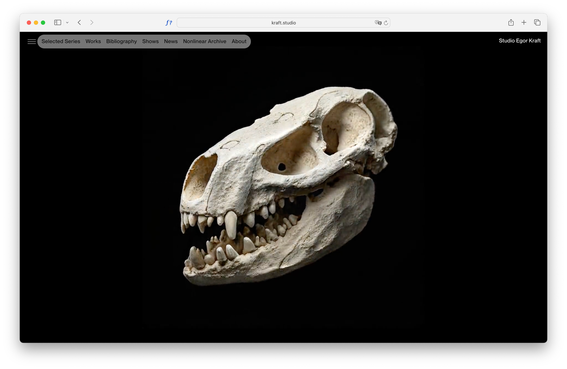
Task: Toggle the Safari sidebar icon
Action: point(57,23)
